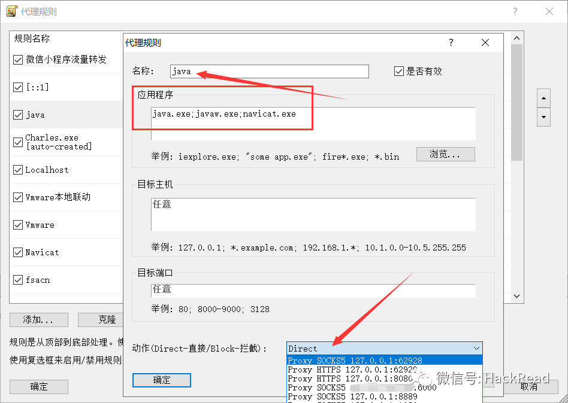Toggle the Vmware rule checkbox
The width and height of the screenshot is (568, 403).
pyautogui.click(x=18, y=225)
